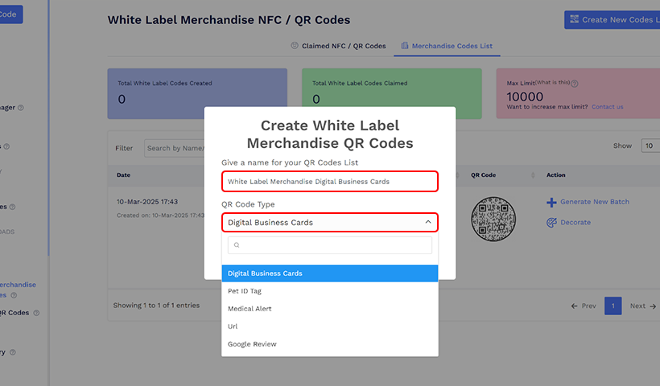Click the Next arrow in pagination
This screenshot has width=660, height=386.
653,306
